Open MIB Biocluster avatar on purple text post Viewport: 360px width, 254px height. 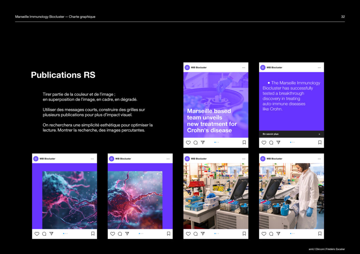pyautogui.click(x=263, y=67)
